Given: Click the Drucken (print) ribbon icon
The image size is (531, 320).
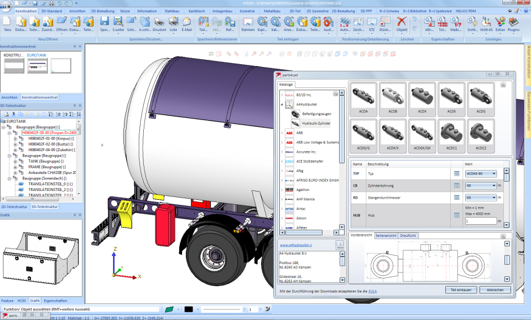Looking at the screenshot, I should [x=159, y=22].
